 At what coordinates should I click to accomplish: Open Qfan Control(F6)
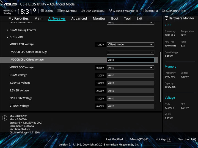coord(93,11)
